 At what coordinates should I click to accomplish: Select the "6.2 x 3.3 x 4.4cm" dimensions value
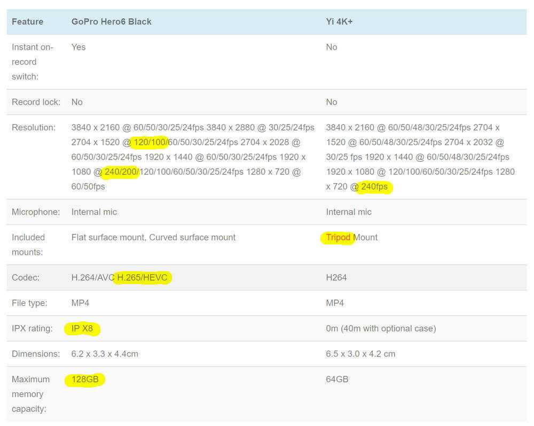click(x=105, y=354)
